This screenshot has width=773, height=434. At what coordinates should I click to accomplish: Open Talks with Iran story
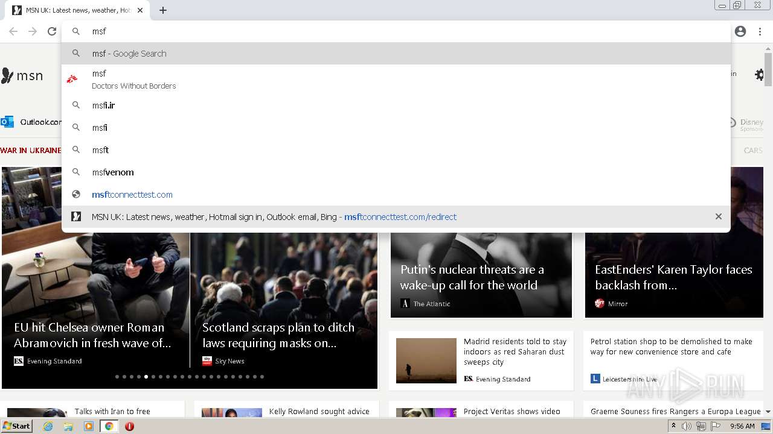pos(112,412)
